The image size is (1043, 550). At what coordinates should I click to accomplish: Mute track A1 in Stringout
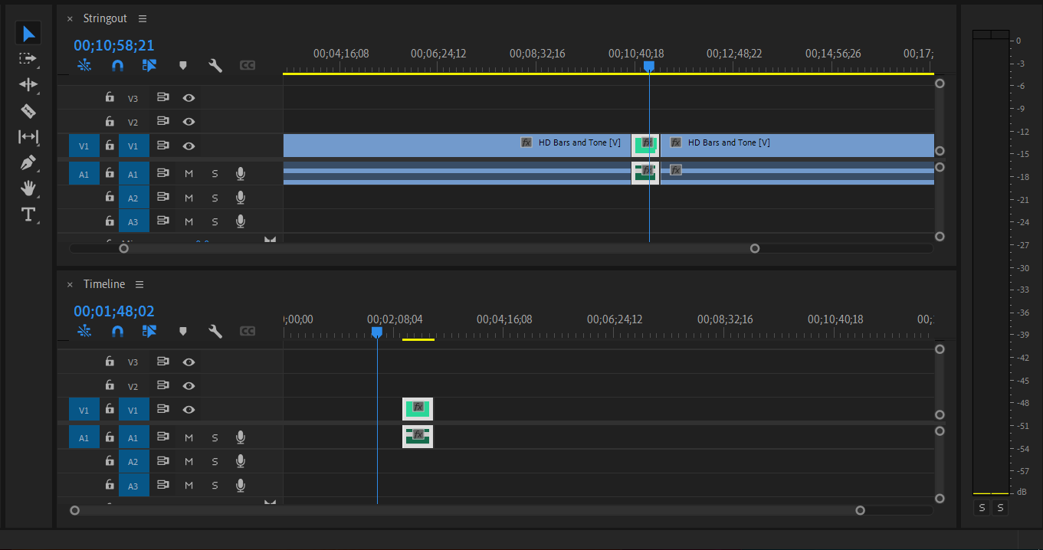click(x=189, y=174)
